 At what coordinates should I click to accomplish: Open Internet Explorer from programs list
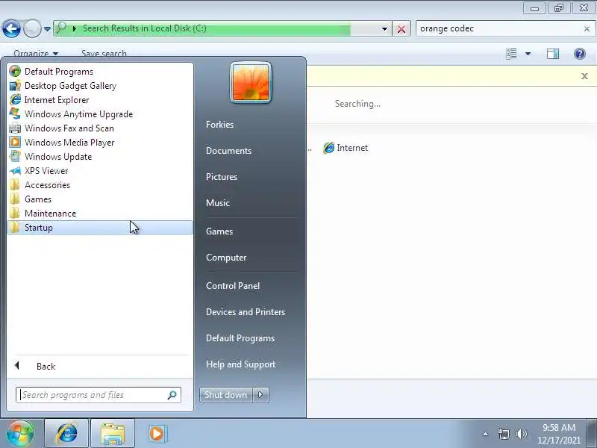[x=100, y=100]
